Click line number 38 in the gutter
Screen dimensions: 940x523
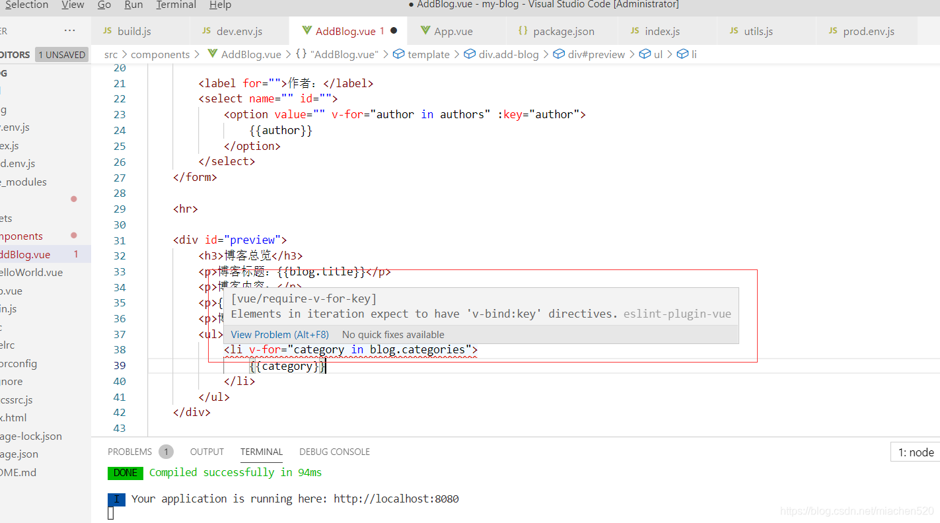(x=120, y=349)
